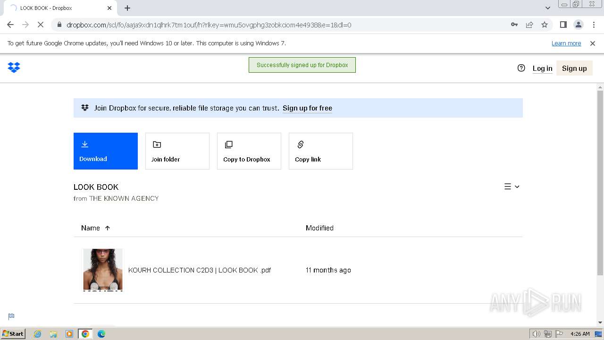Click the Join folder button

tap(177, 151)
